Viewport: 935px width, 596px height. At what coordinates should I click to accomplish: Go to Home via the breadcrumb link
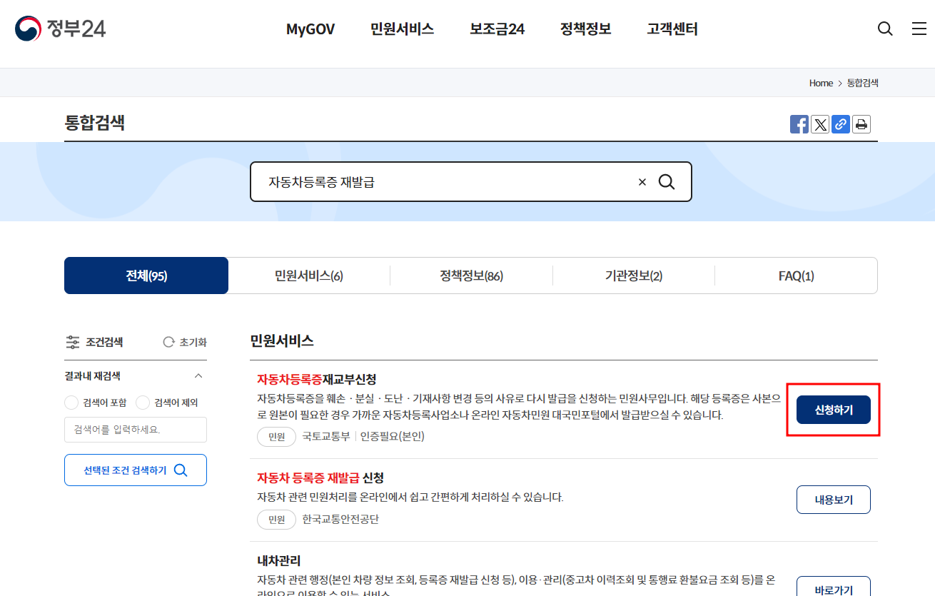(820, 83)
